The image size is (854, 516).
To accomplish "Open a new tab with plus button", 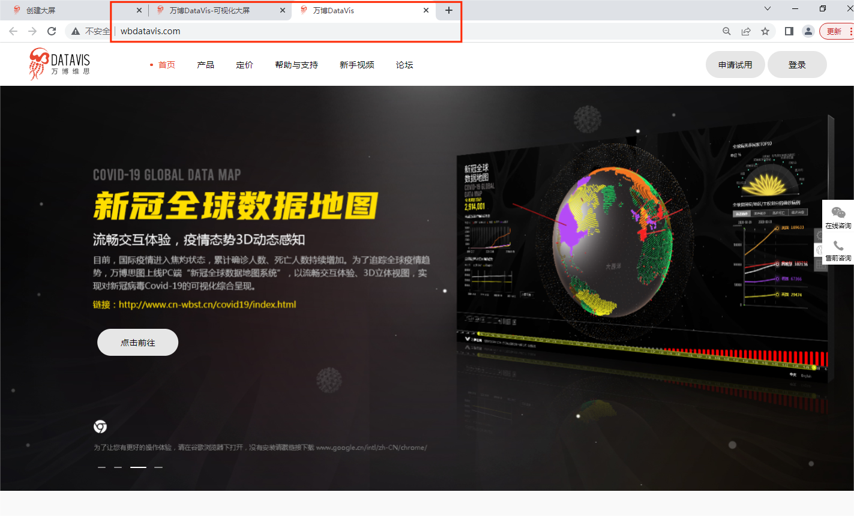I will [449, 10].
